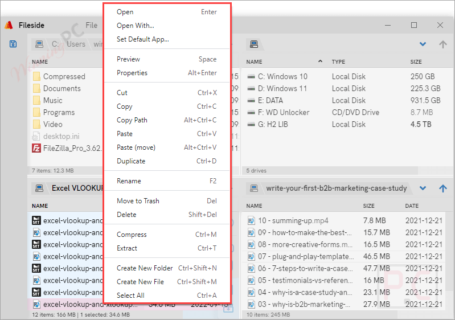455x320 pixels.
Task: Go up from write-your-first-b2b-marketing-case-study folder
Action: coord(443,188)
